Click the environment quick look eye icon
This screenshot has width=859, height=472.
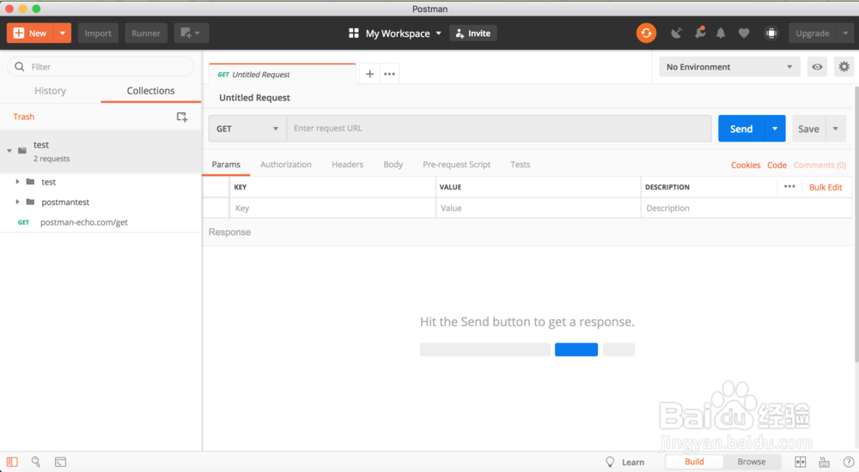coord(817,67)
